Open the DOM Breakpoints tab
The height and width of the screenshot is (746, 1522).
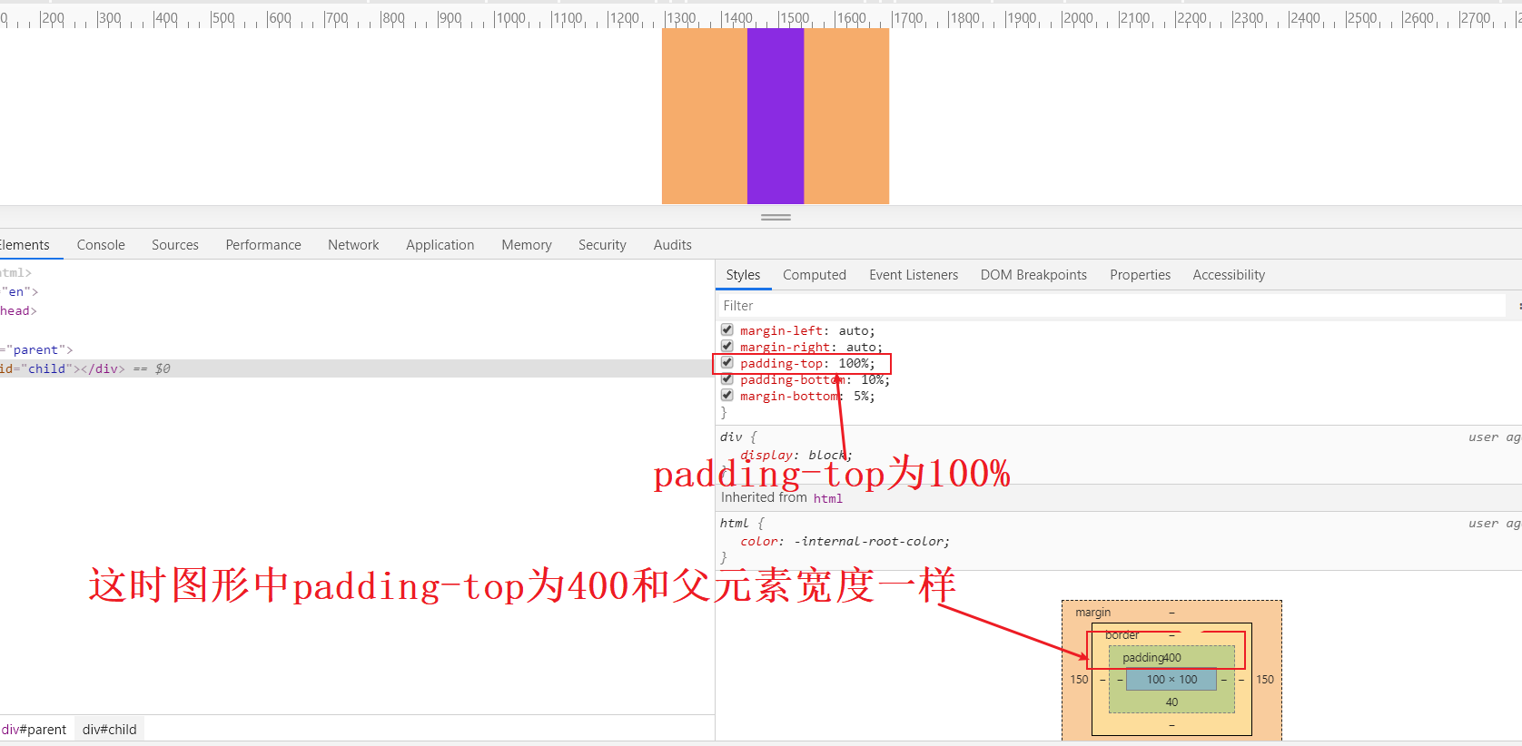point(1033,275)
